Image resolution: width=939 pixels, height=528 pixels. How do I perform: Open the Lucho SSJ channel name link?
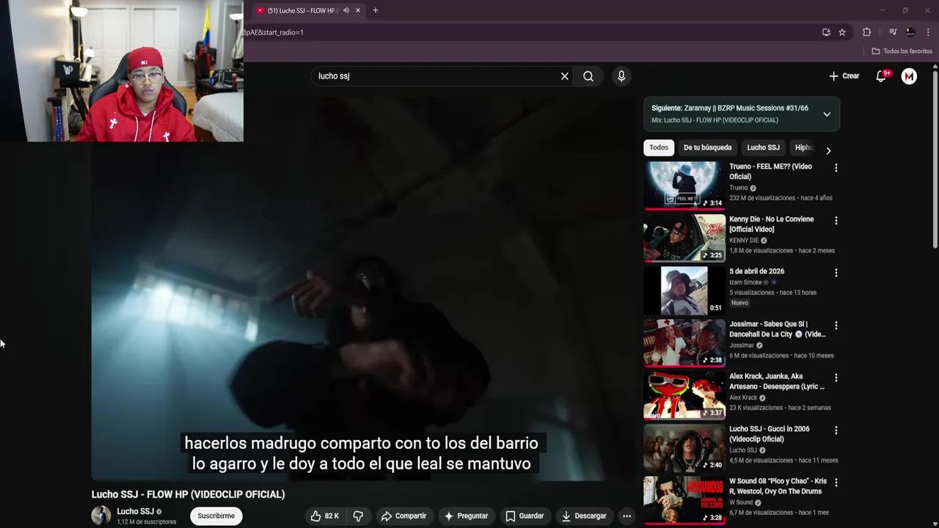click(136, 511)
